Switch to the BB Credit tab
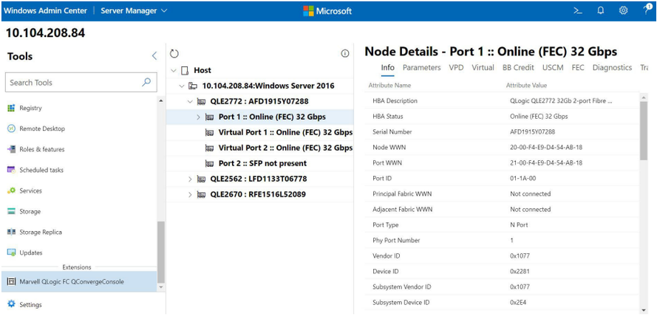 [518, 67]
